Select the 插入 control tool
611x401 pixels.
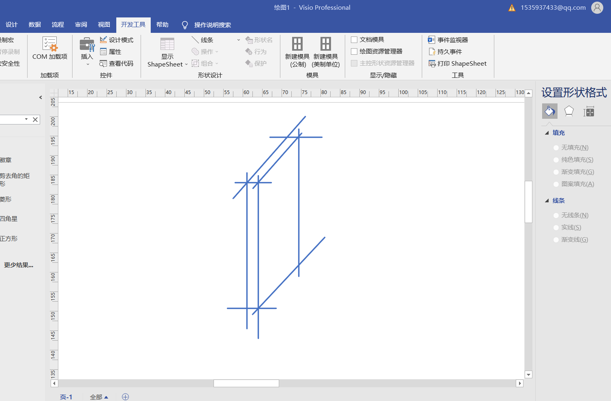(x=86, y=51)
